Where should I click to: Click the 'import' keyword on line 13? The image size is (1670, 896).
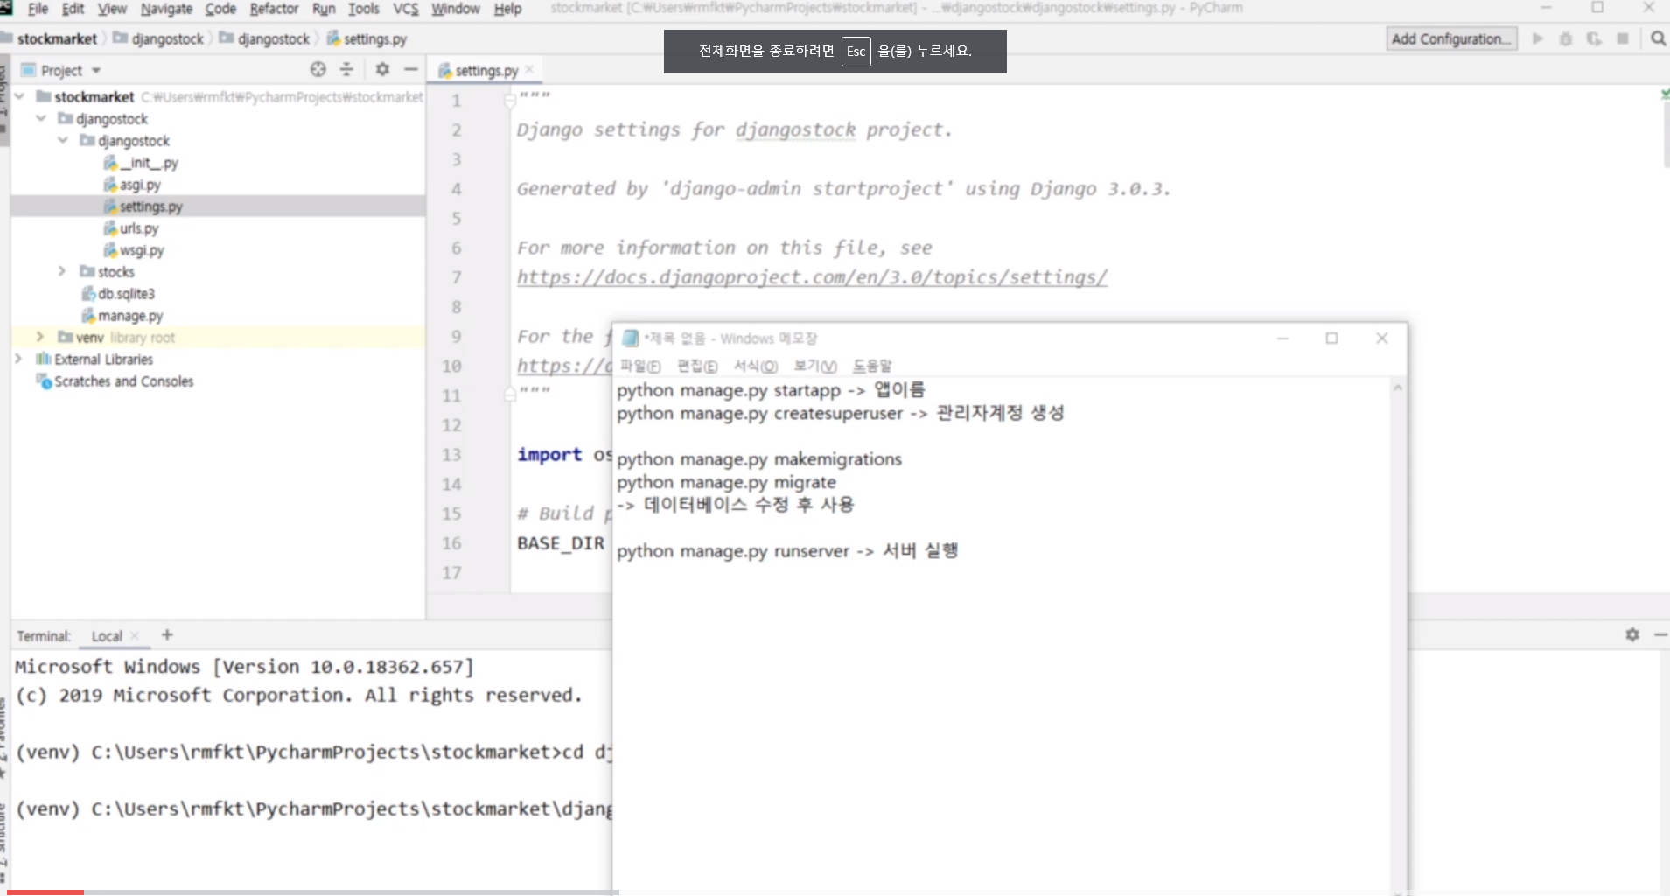pyautogui.click(x=549, y=455)
